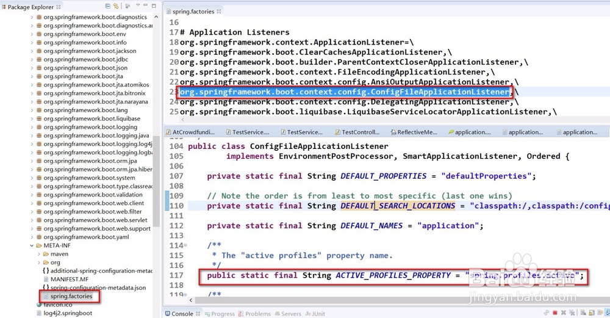
Task: Click package icon of org.springframework.boot.jta
Action: (x=39, y=76)
